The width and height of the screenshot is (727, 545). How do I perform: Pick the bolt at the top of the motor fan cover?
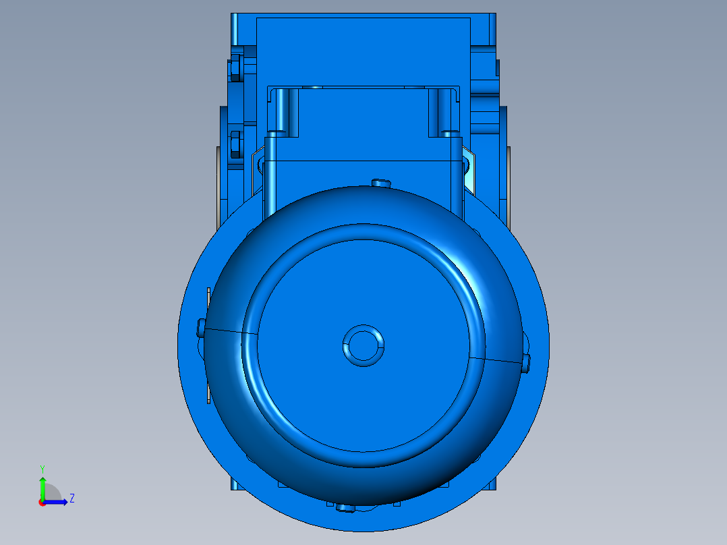click(x=381, y=183)
